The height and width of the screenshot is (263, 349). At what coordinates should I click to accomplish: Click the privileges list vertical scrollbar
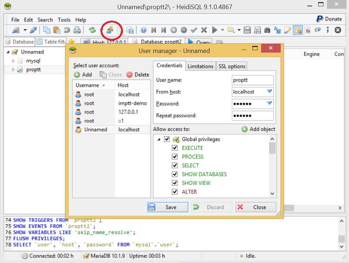pyautogui.click(x=272, y=165)
